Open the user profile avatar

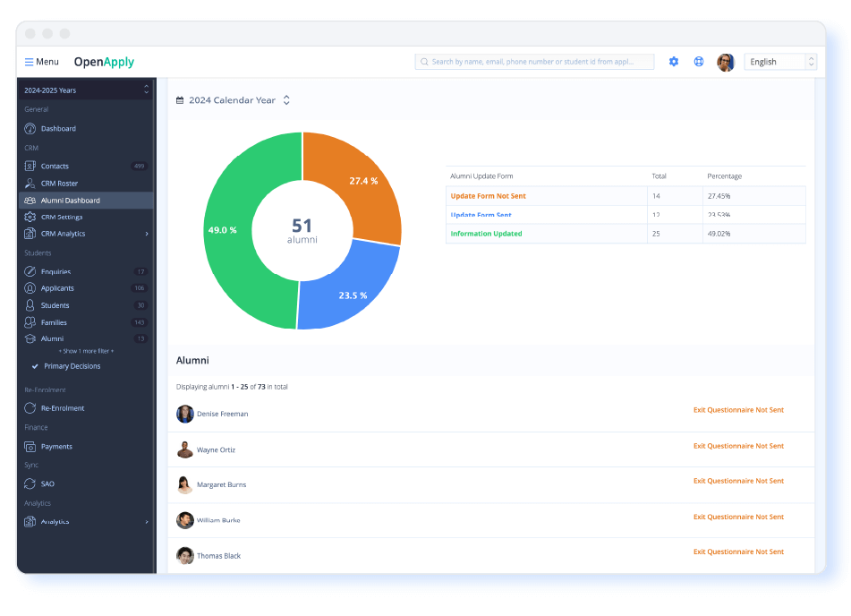726,62
